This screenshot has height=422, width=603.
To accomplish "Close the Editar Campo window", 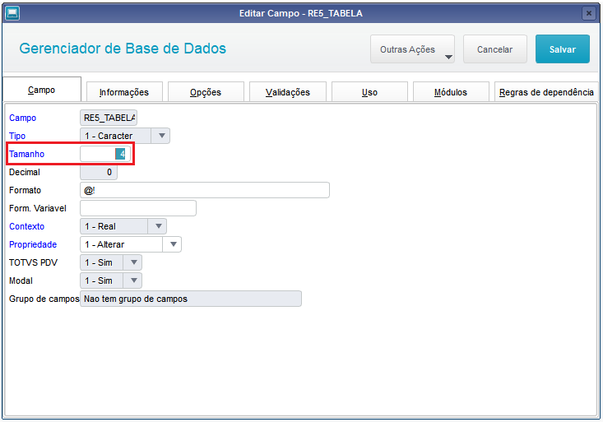I will 588,13.
